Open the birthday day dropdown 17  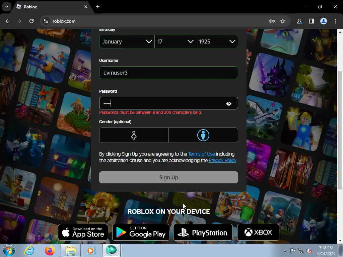175,41
